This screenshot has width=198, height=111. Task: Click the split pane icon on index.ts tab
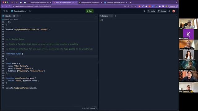coord(14,16)
